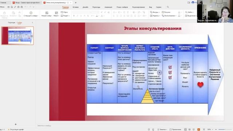Open the Меню button in the toolbar
Viewport: 233px width, 131px height.
coord(2,7)
